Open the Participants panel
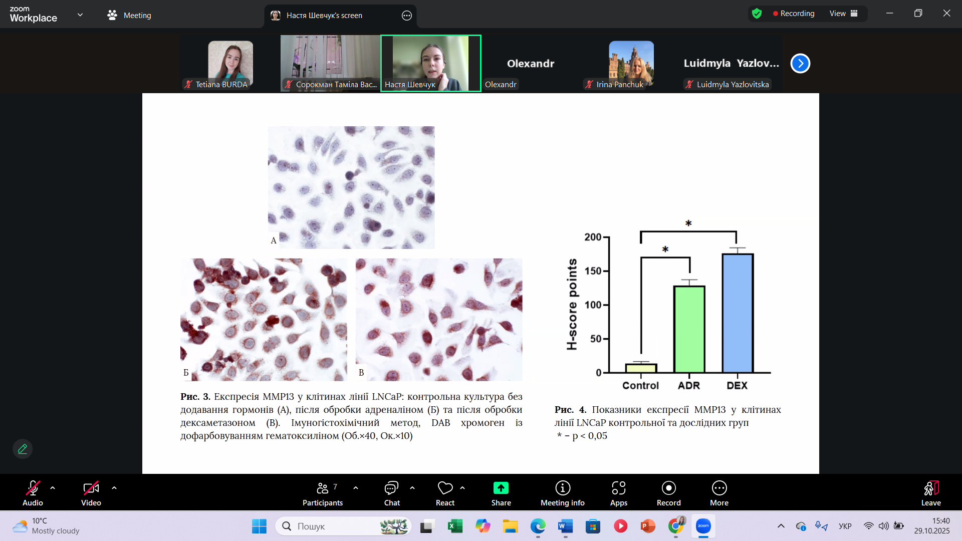Image resolution: width=962 pixels, height=541 pixels. click(323, 493)
